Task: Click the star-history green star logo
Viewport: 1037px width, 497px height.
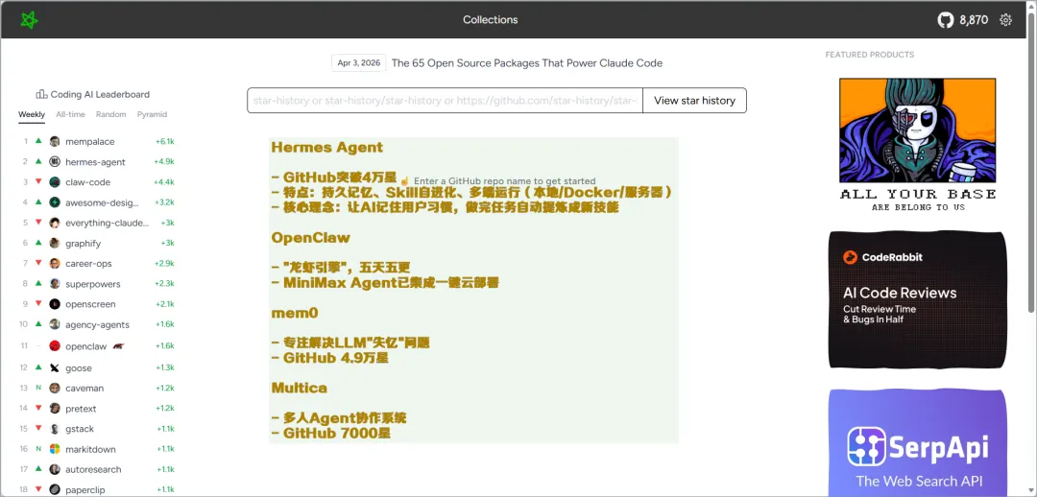Action: (29, 20)
